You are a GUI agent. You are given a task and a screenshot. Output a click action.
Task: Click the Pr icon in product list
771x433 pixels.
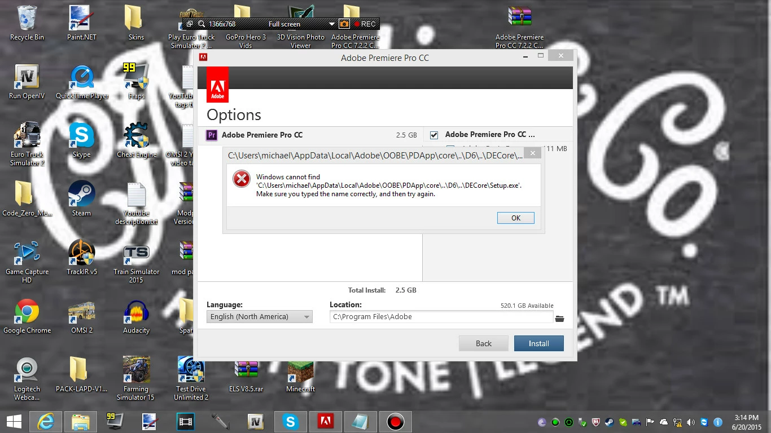212,135
